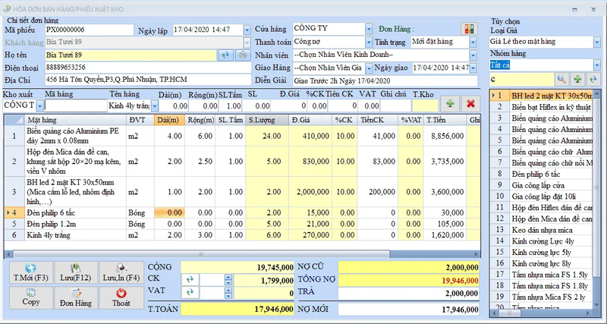607x324 pixels.
Task: Expand the Thanh toán dropdown
Action: [369, 42]
